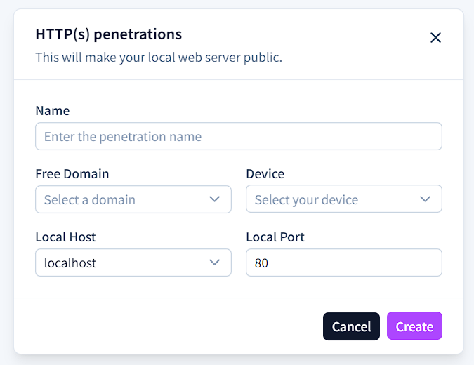This screenshot has width=474, height=365.
Task: Click the Device dropdown chevron arrow
Action: click(425, 199)
